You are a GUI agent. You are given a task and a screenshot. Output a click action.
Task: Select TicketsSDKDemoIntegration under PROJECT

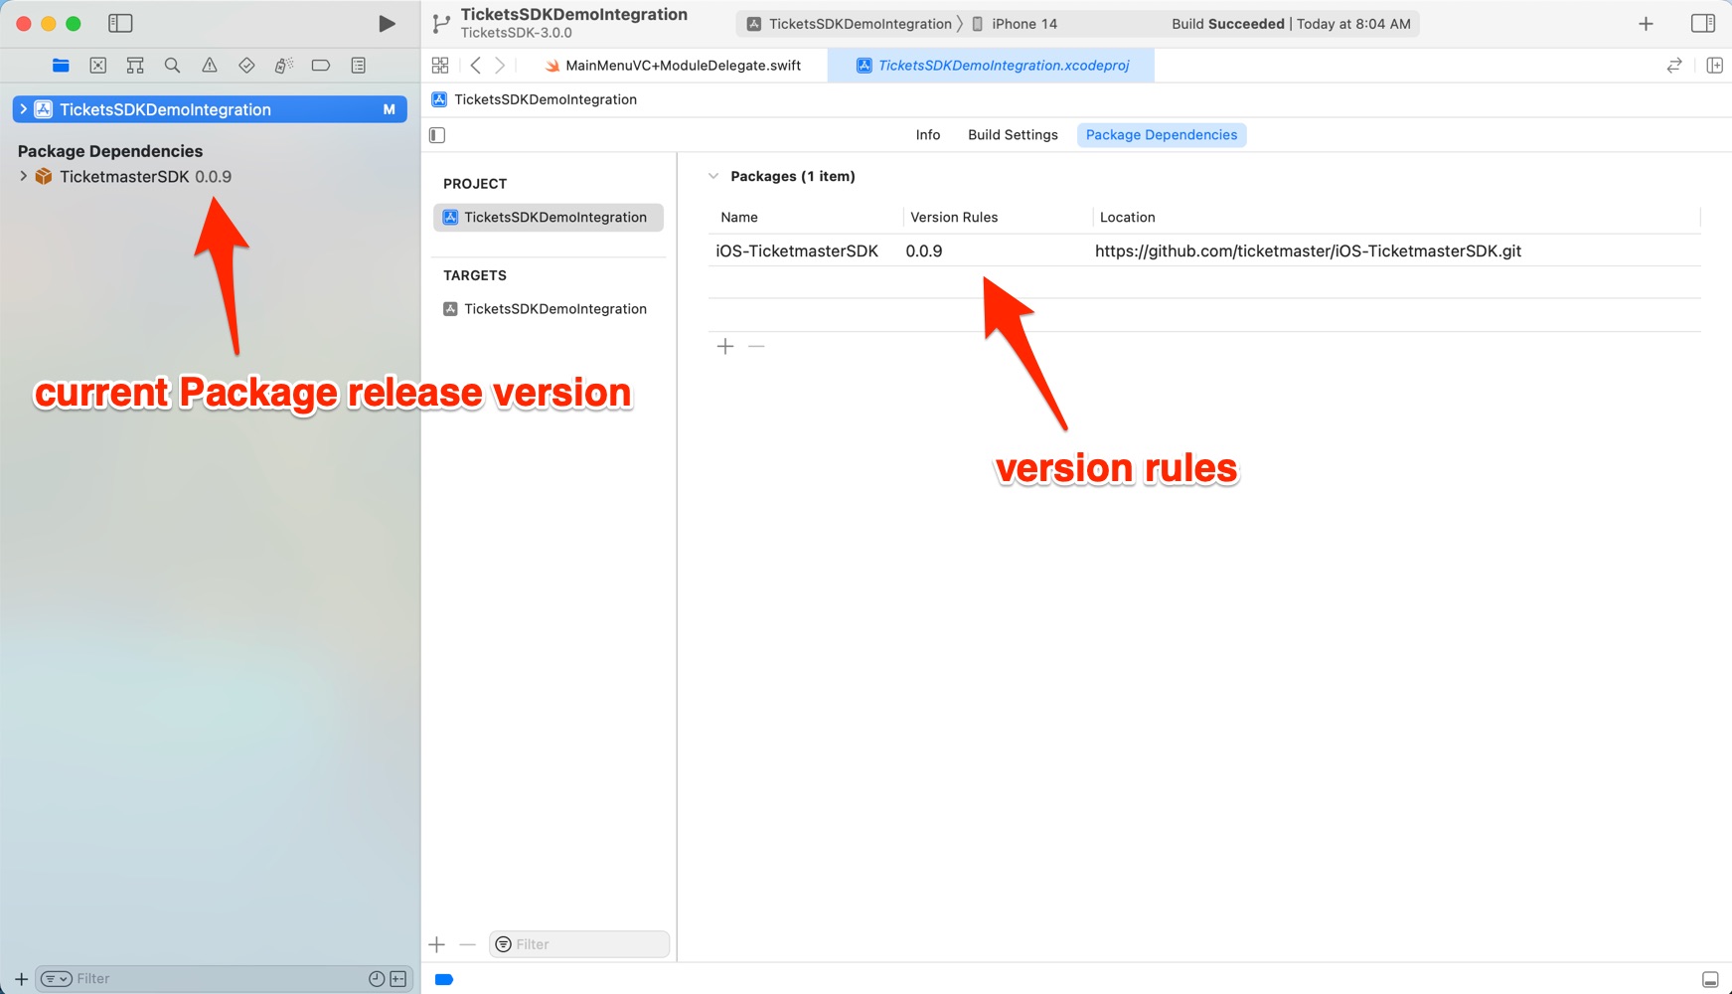(549, 218)
